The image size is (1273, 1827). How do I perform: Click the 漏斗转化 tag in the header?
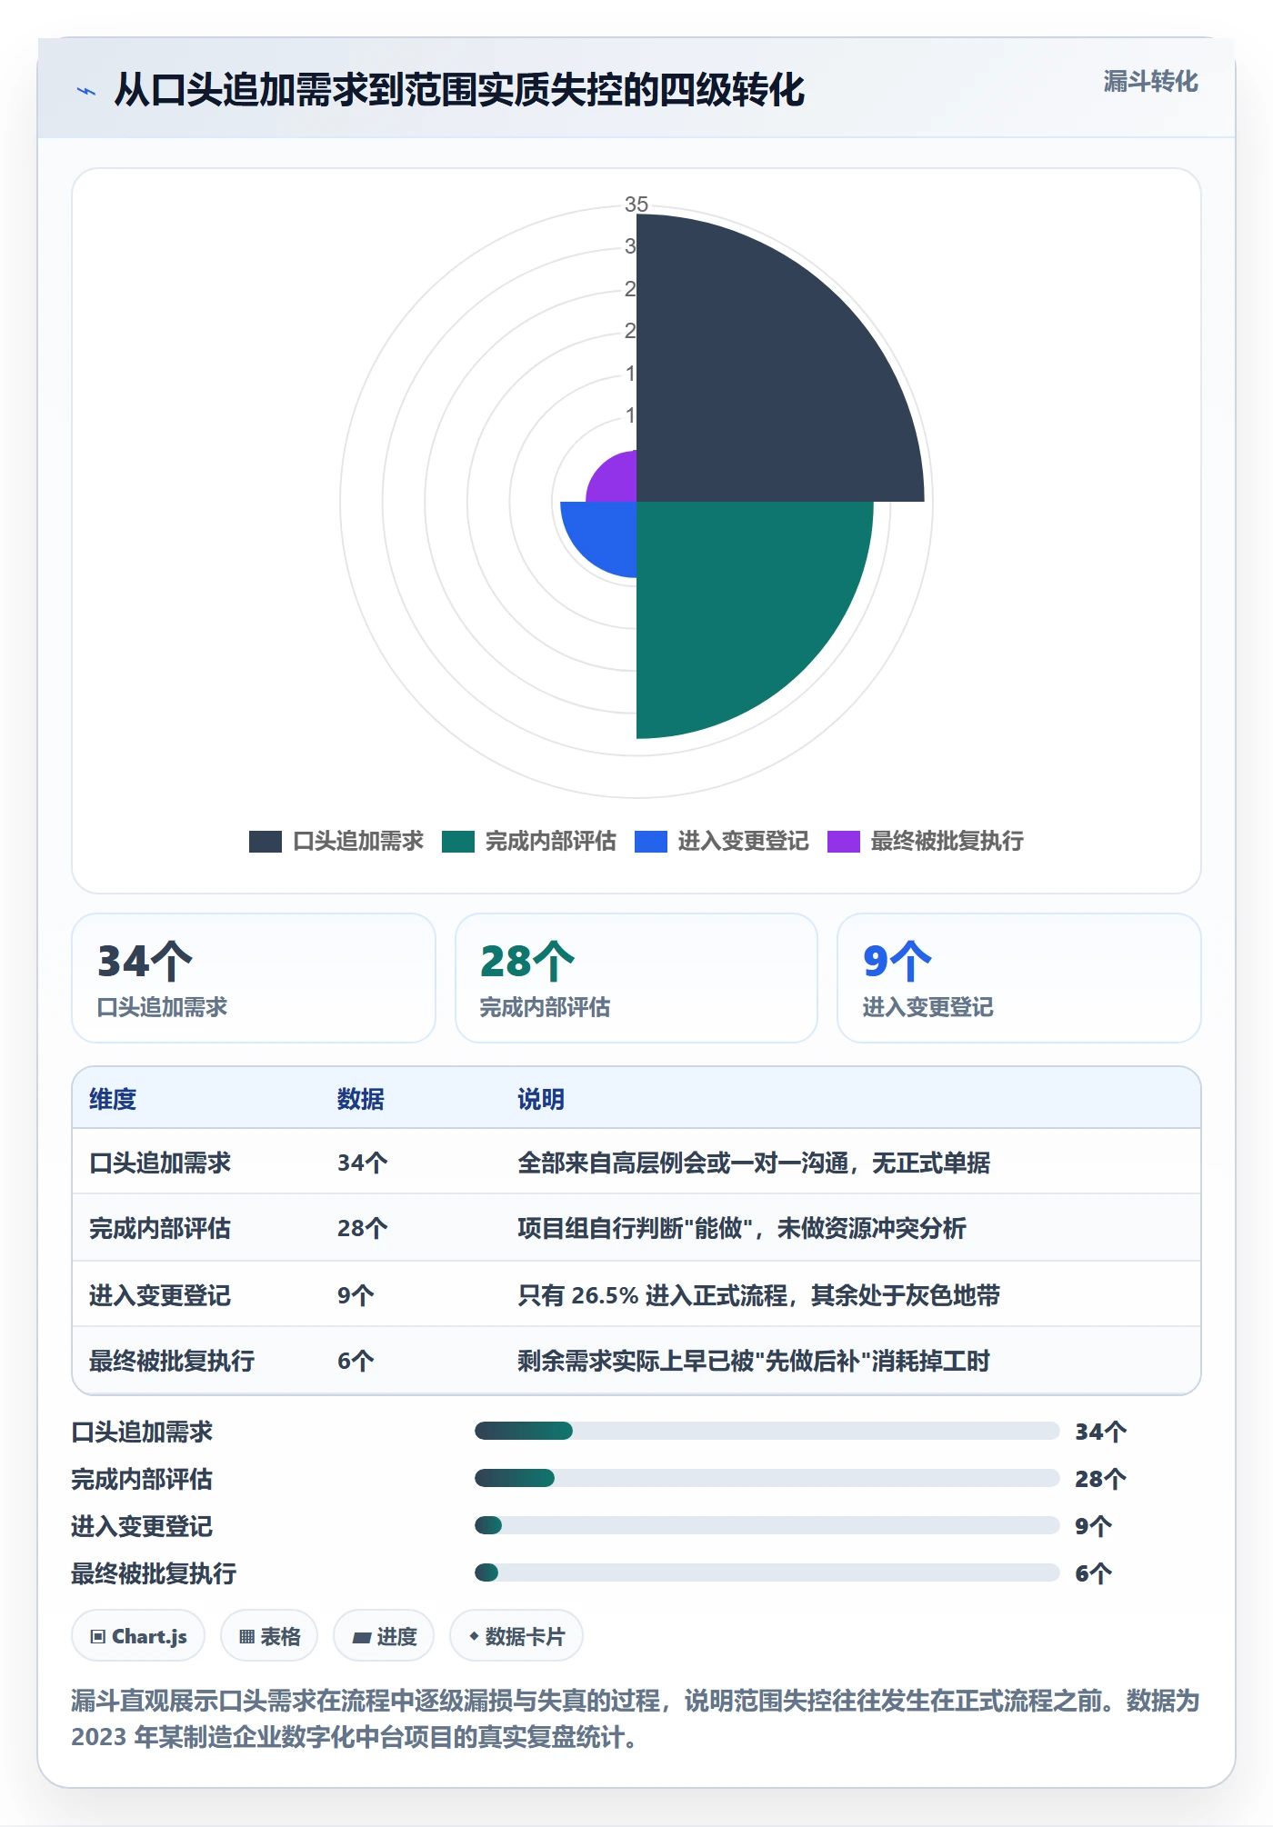[1150, 82]
